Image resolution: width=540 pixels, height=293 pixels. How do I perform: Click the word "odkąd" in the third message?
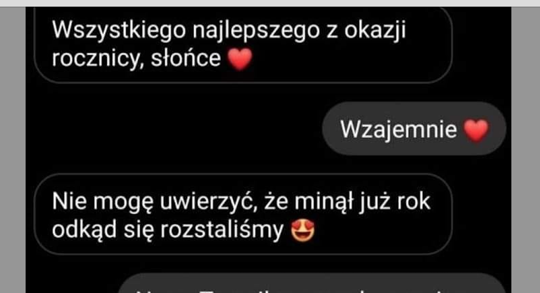[84, 229]
